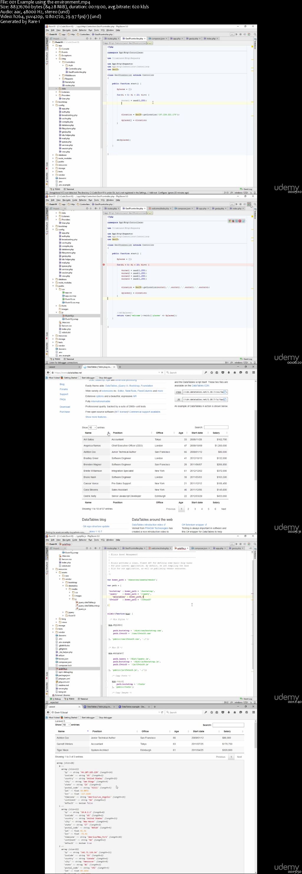Screen dimensions: 302x874
Task: Toggle Salary column sort on l5win10.local table
Action: coord(232,731)
